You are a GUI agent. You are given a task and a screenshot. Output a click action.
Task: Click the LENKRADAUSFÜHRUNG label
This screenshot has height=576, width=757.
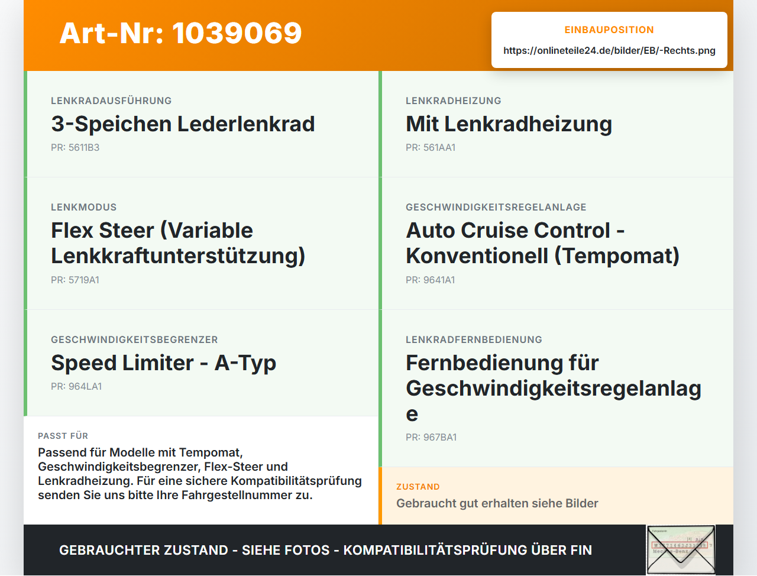tap(111, 101)
